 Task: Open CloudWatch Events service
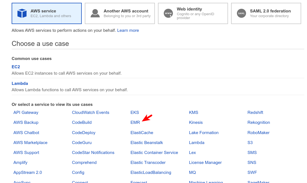pos(90,113)
